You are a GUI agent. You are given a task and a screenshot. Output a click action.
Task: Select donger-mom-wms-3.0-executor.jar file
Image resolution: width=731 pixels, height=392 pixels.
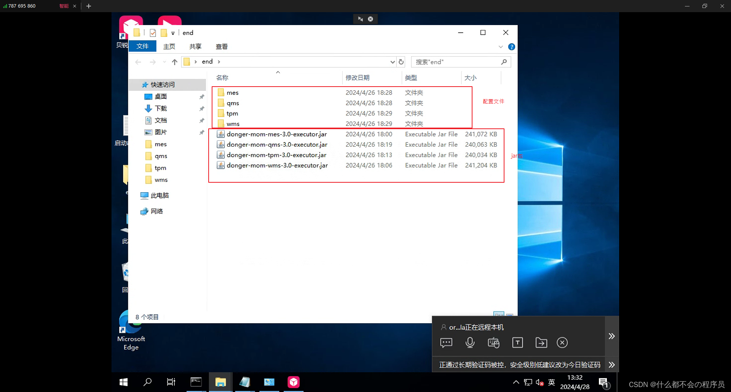click(277, 165)
